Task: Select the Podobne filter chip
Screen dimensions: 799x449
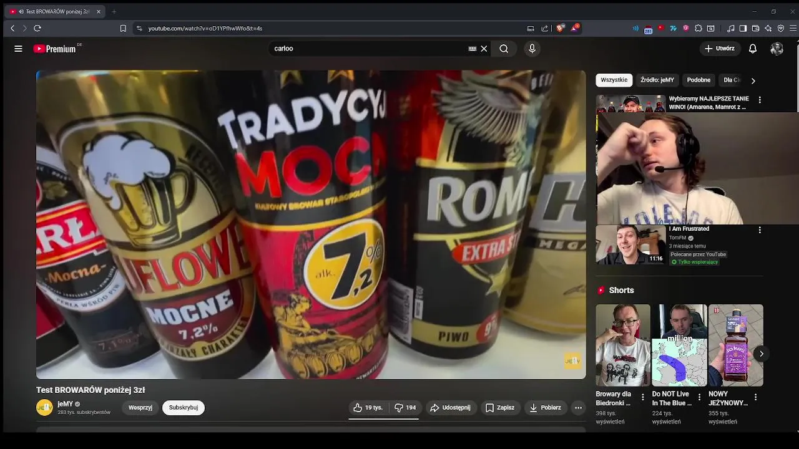Action: 699,80
